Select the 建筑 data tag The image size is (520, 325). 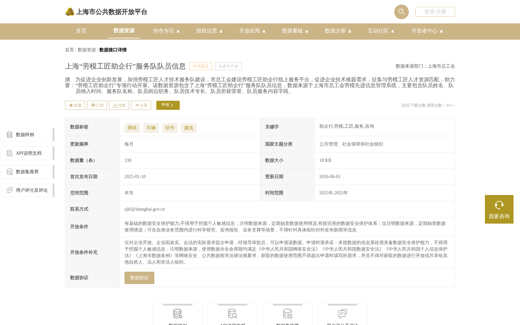(189, 128)
